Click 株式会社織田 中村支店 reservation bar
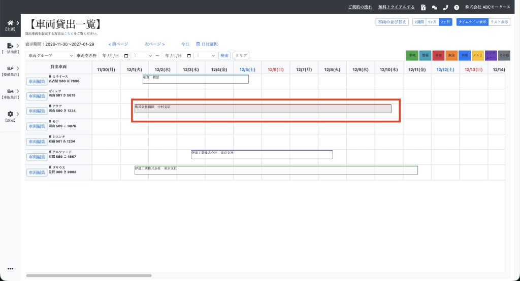Screen dimensions: 520x281 pyautogui.click(x=263, y=109)
